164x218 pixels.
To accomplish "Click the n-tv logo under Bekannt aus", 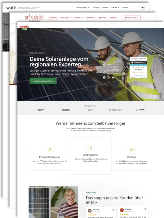I will coord(90,110).
